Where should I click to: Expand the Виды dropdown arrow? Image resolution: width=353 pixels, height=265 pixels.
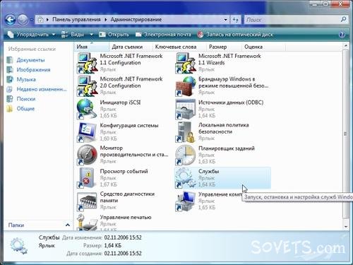point(92,35)
